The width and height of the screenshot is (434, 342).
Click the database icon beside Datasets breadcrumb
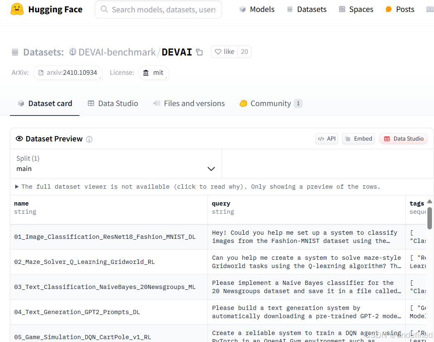pos(15,52)
